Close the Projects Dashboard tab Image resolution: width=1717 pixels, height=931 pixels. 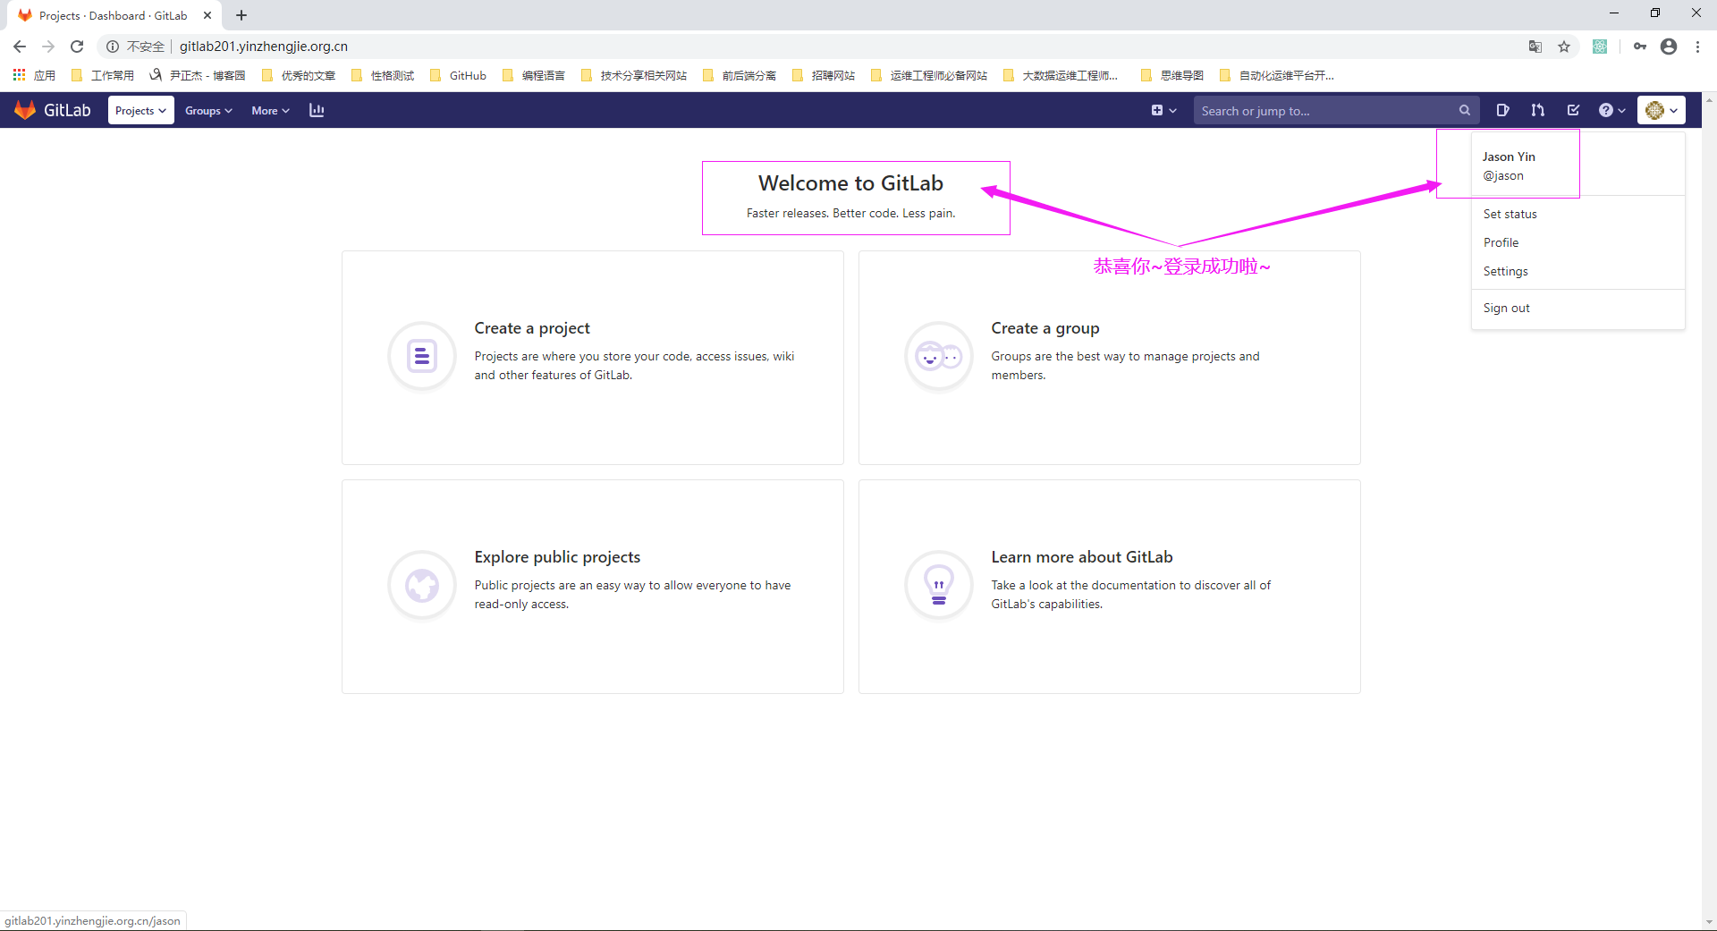[207, 15]
